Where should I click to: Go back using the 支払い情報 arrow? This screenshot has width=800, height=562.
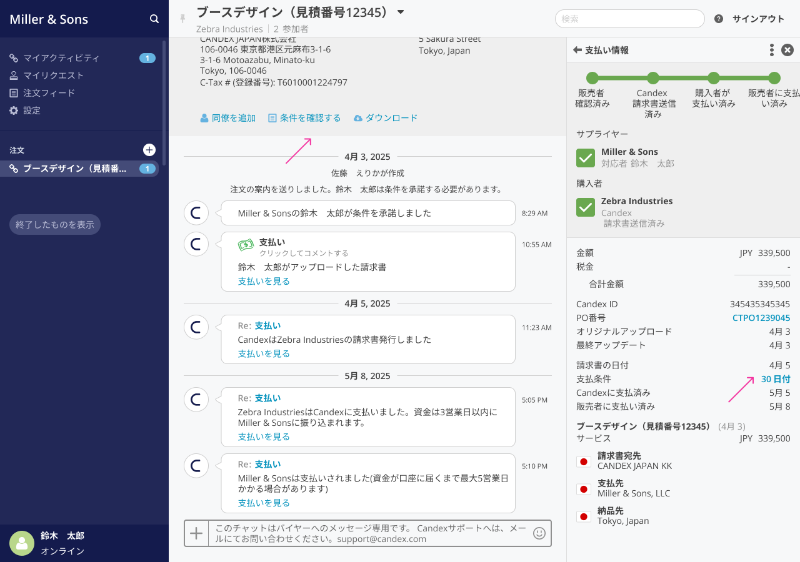577,50
